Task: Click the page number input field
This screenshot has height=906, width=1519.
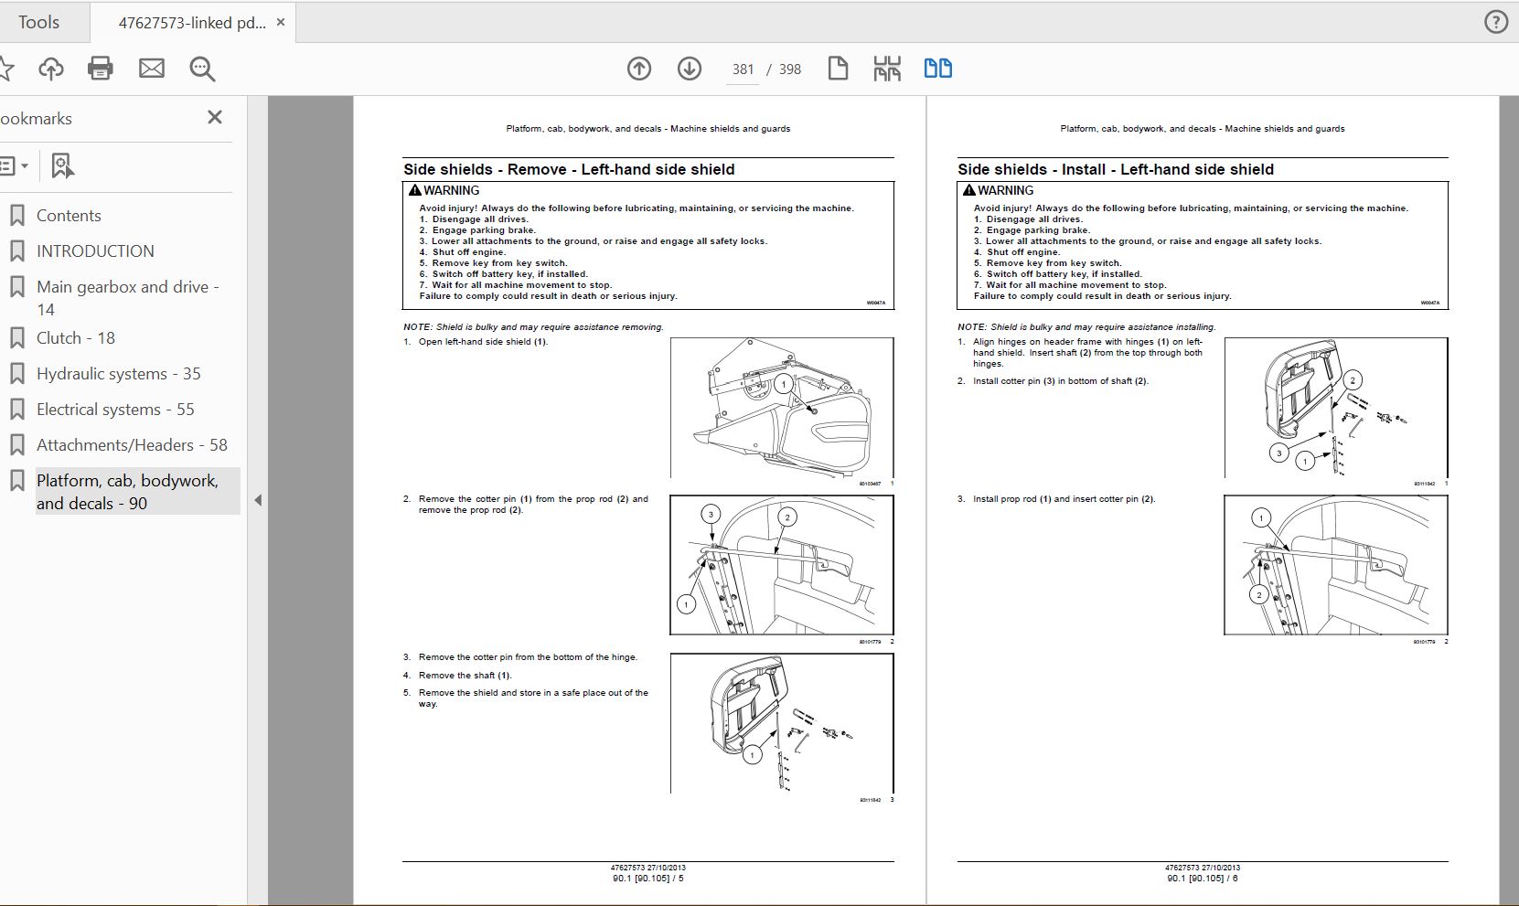Action: (x=743, y=69)
